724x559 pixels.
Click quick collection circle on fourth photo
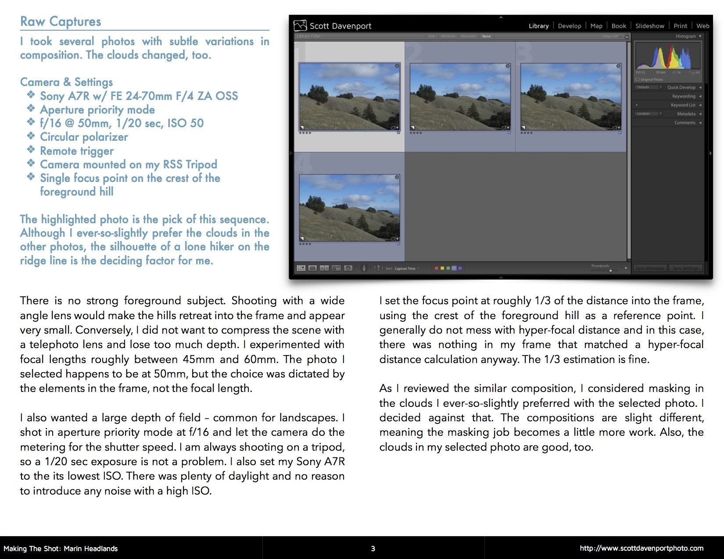(x=397, y=177)
